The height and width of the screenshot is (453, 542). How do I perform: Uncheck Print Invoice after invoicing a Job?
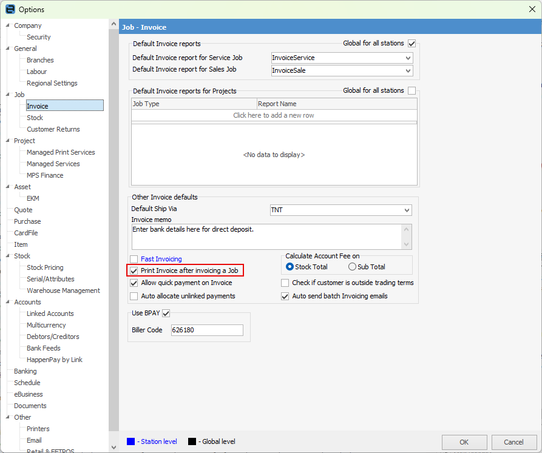(134, 270)
